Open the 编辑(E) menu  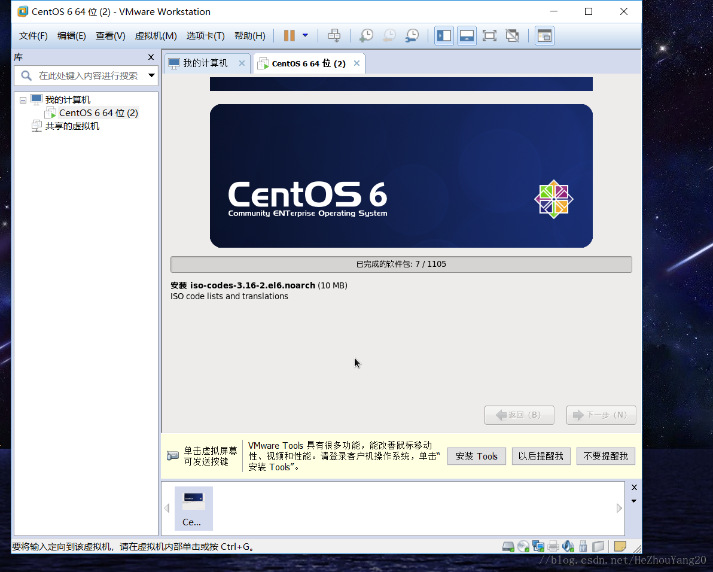click(x=72, y=35)
